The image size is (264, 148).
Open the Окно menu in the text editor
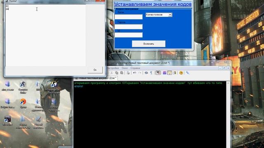click(125, 68)
